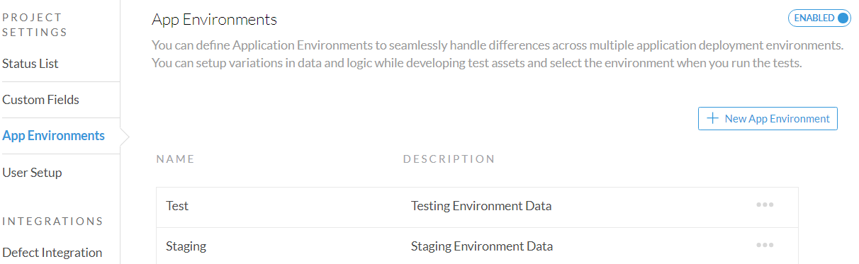This screenshot has height=264, width=859.
Task: Click the Staging Environment Data description
Action: pos(482,246)
